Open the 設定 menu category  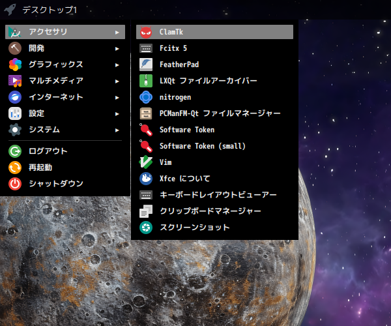click(65, 113)
